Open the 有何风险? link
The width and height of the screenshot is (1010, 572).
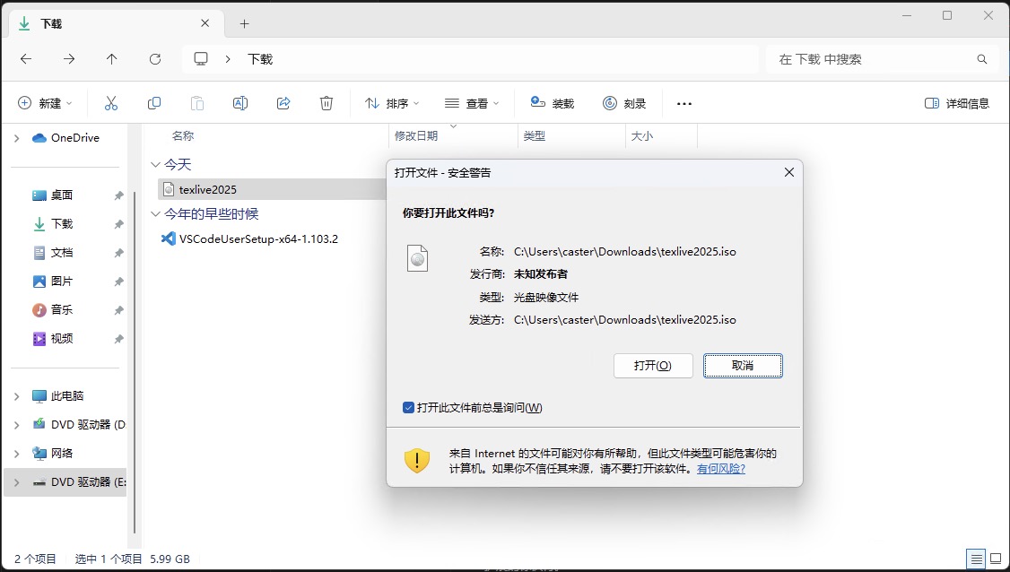pyautogui.click(x=721, y=469)
